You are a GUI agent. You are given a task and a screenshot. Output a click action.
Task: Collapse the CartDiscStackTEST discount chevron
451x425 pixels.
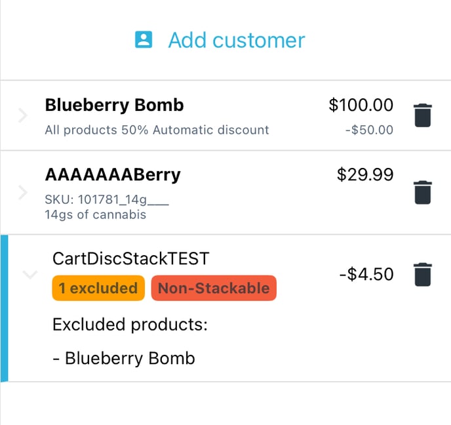pos(29,275)
